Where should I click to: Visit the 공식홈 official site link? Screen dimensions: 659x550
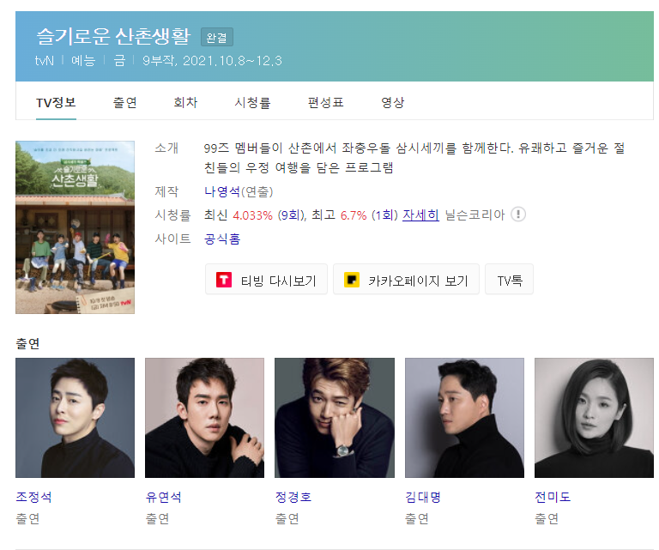pos(222,239)
